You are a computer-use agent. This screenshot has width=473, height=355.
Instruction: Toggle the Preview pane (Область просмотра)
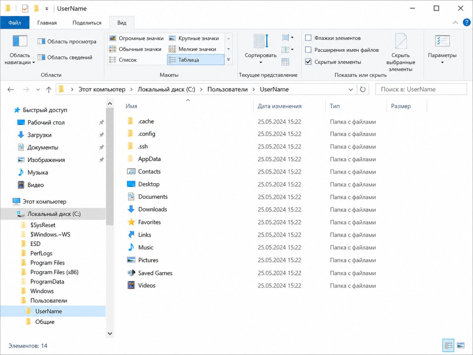point(67,42)
